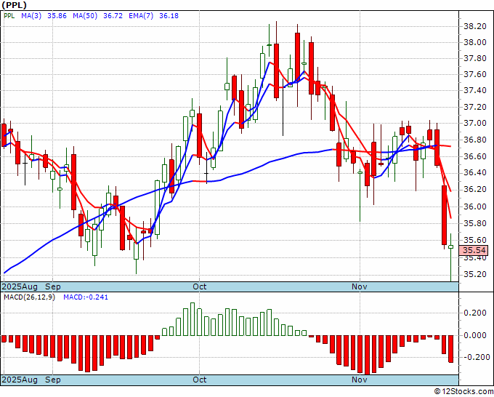Click Oct on the price chart date axis
Image resolution: width=494 pixels, height=397 pixels.
pos(200,286)
